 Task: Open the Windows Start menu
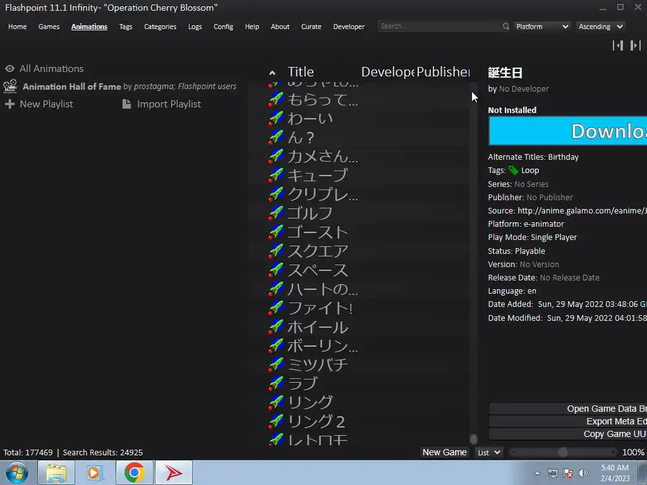(x=16, y=472)
